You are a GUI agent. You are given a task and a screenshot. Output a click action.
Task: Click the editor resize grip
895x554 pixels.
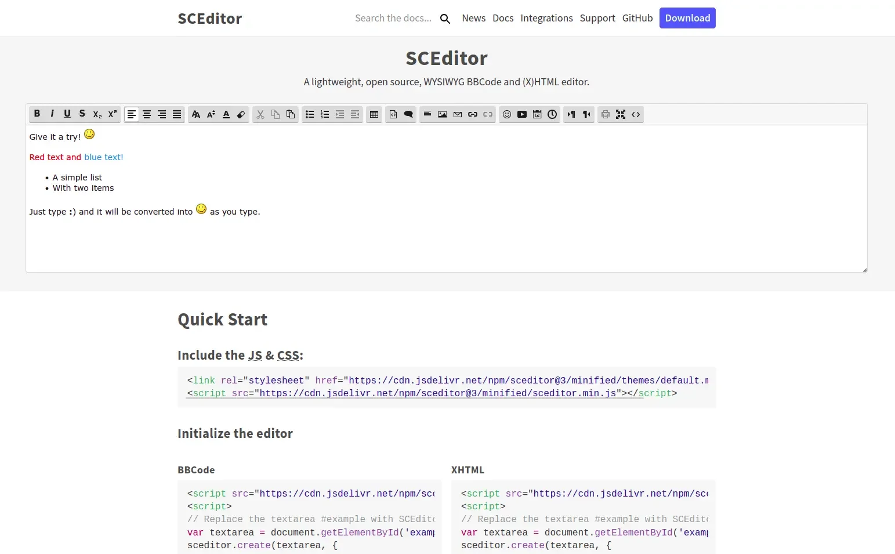[x=864, y=269]
